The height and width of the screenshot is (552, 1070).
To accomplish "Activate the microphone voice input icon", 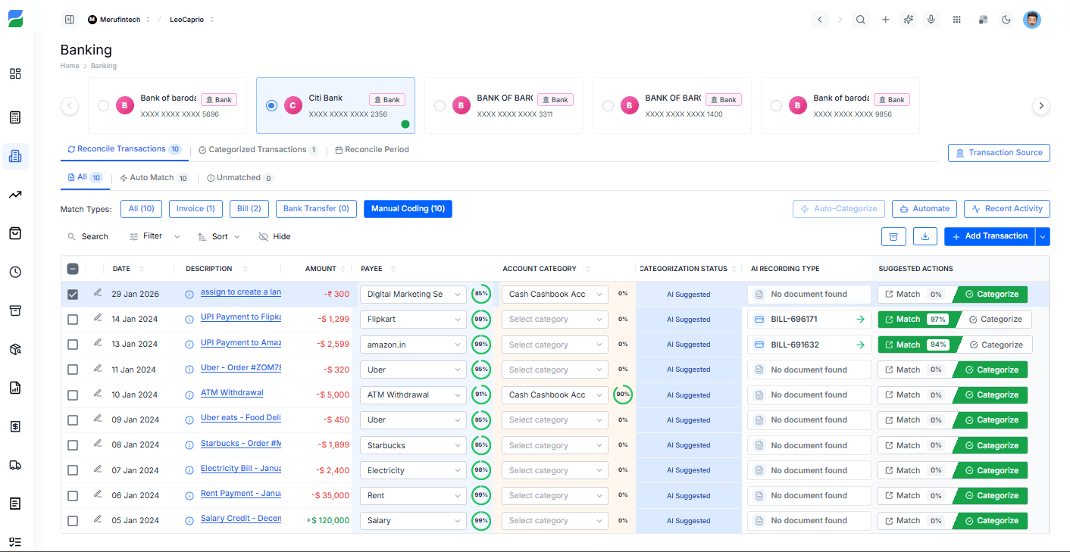I will click(931, 20).
